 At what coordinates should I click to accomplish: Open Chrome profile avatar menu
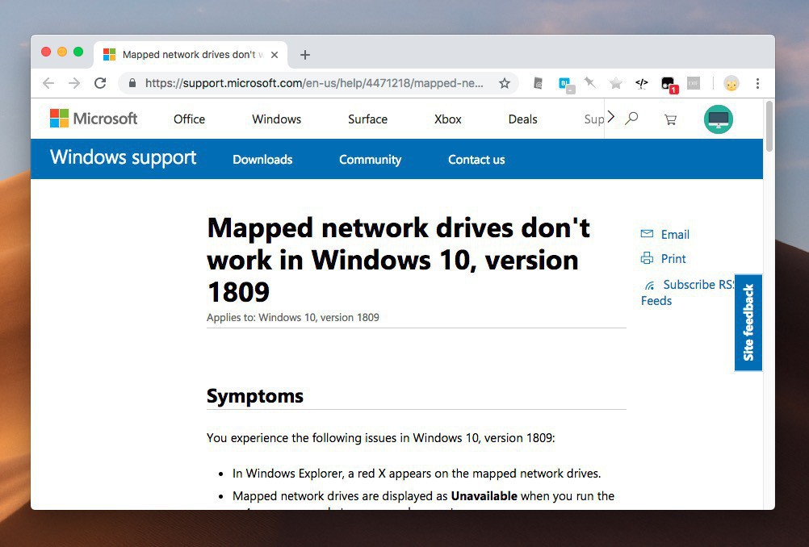click(731, 83)
